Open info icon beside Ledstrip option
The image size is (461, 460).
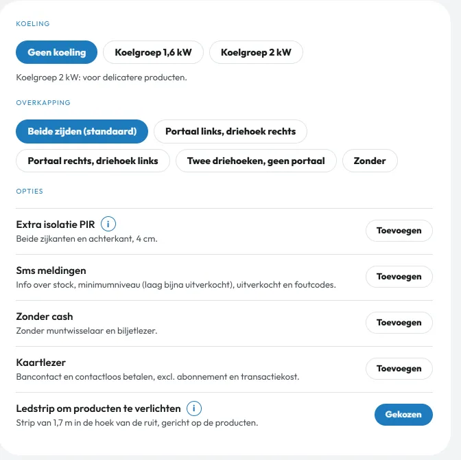coord(194,409)
